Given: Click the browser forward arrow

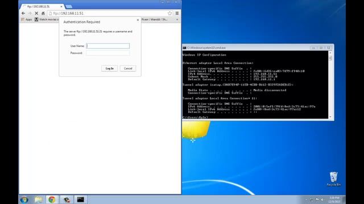Looking at the screenshot, I should 30,14.
